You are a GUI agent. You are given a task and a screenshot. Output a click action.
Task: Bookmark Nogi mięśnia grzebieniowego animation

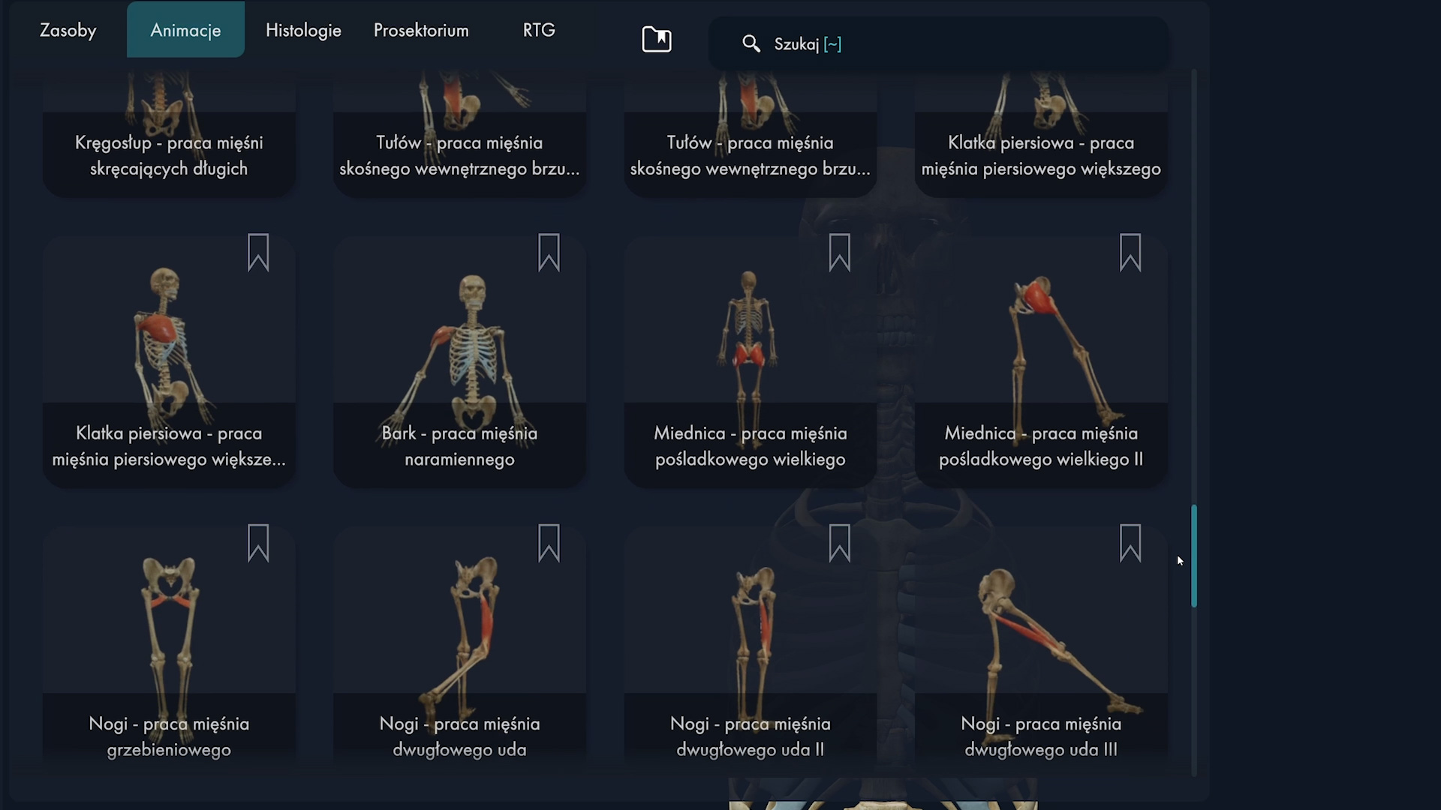(258, 543)
